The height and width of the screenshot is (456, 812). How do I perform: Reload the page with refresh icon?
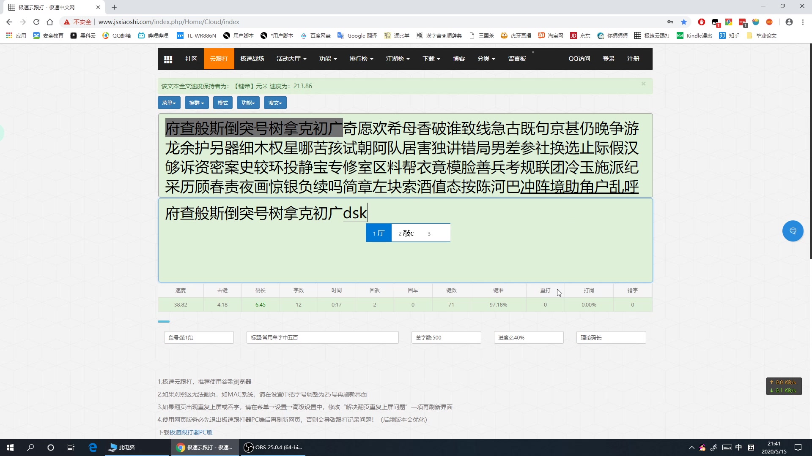pyautogui.click(x=36, y=22)
